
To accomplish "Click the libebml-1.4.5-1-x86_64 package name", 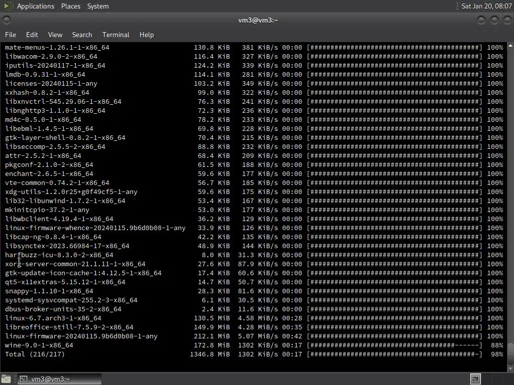I will (49, 129).
